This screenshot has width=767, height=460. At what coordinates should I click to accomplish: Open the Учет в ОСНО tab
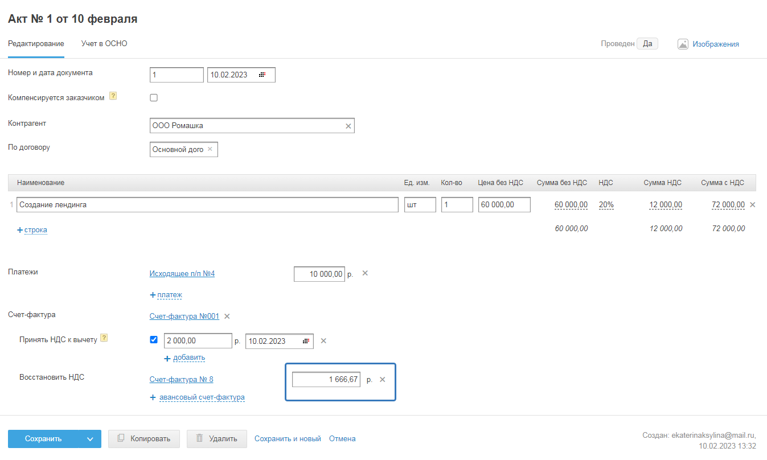tap(104, 44)
